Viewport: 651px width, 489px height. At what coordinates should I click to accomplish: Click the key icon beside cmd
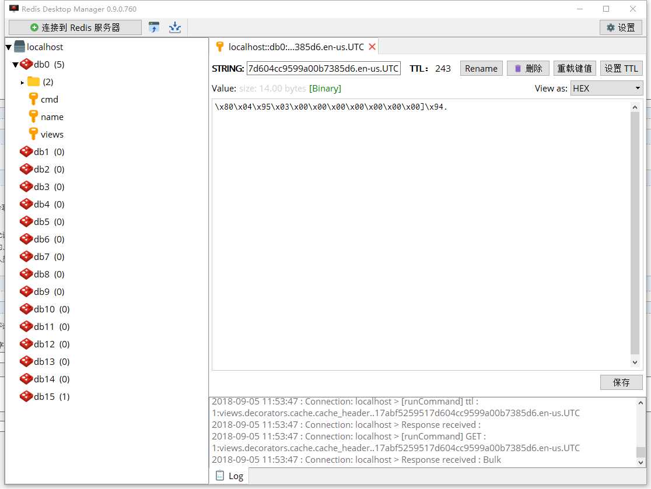tap(34, 99)
